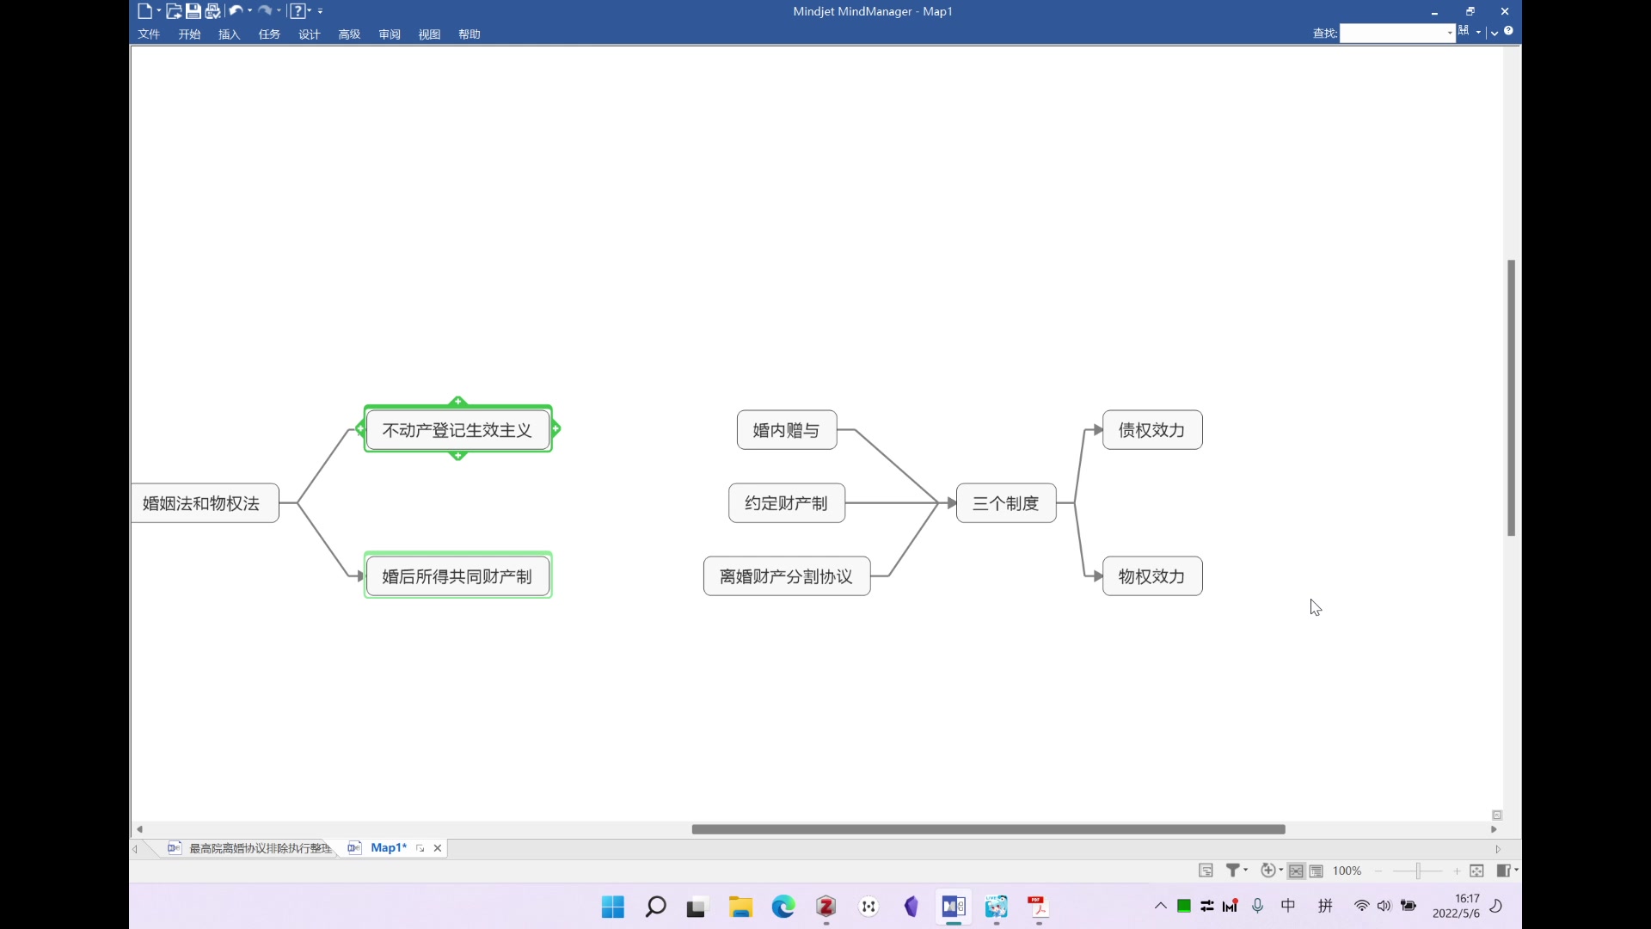Expand the Undo history dropdown arrow
This screenshot has height=929, width=1651.
[249, 10]
